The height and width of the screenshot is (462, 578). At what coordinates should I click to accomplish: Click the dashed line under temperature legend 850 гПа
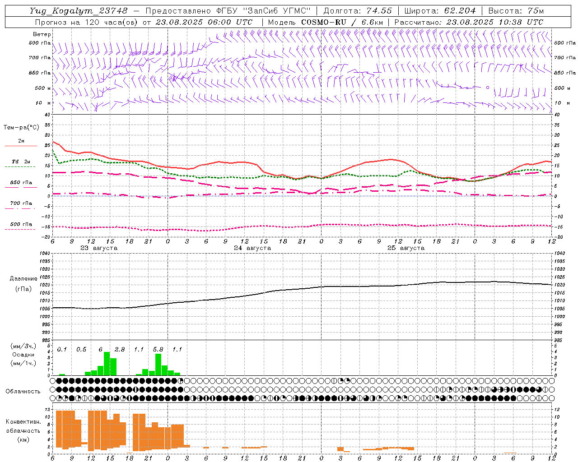[21, 187]
